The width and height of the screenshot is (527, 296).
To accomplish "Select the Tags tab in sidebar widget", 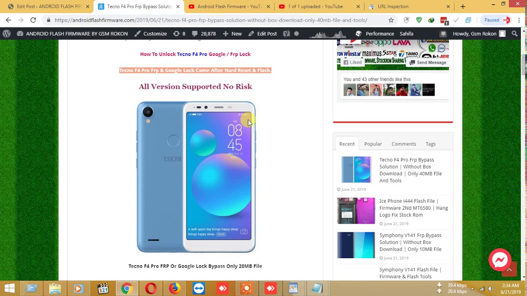I will 431,144.
